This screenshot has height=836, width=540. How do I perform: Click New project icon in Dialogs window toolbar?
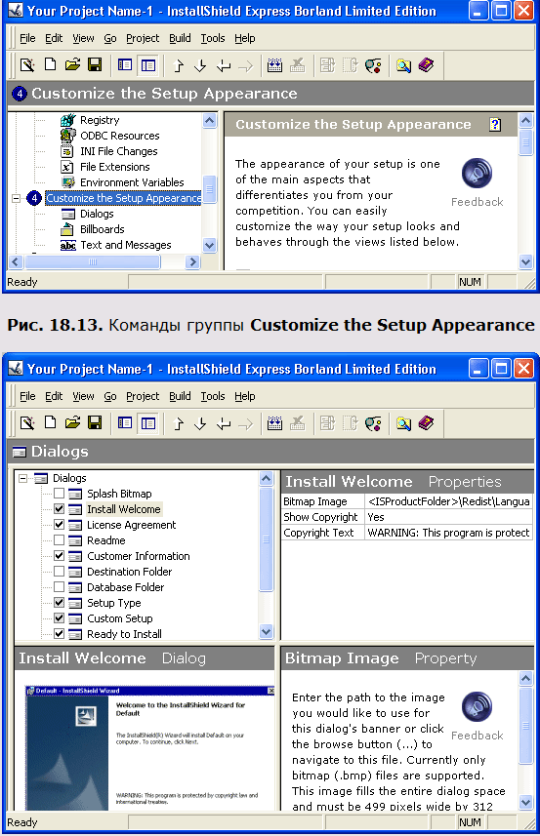click(x=50, y=422)
